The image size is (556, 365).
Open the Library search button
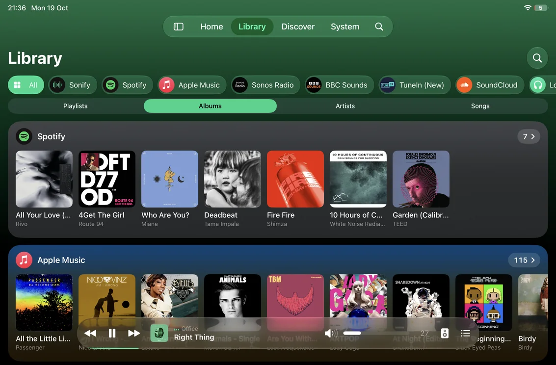(537, 58)
